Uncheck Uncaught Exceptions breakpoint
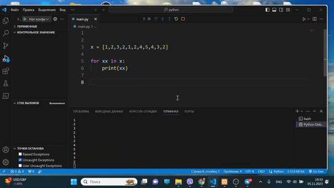Viewport: 334px width, 188px height. (20, 160)
